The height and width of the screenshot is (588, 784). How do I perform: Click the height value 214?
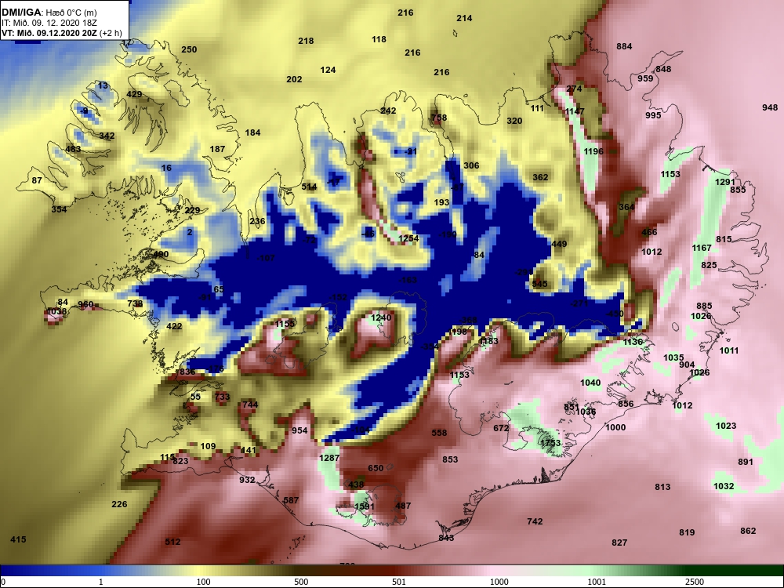coord(464,18)
